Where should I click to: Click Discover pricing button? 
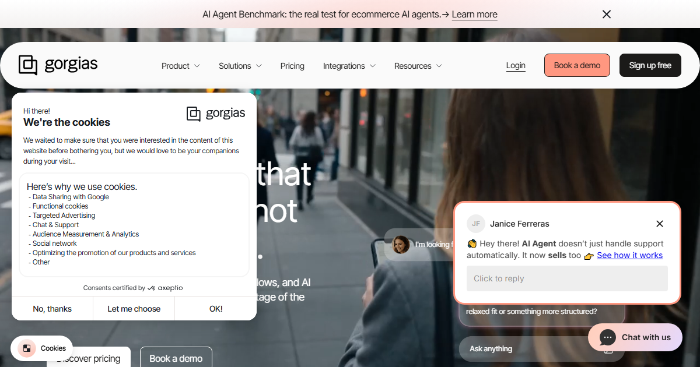pyautogui.click(x=89, y=358)
